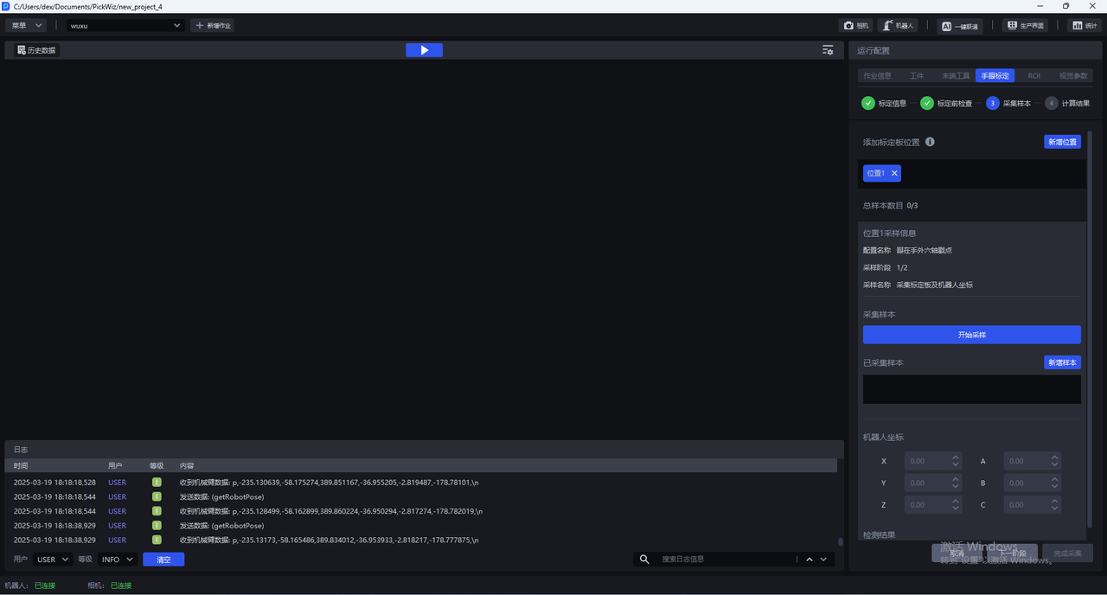The height and width of the screenshot is (595, 1107).
Task: Open the 历史数据 history panel
Action: [x=36, y=50]
